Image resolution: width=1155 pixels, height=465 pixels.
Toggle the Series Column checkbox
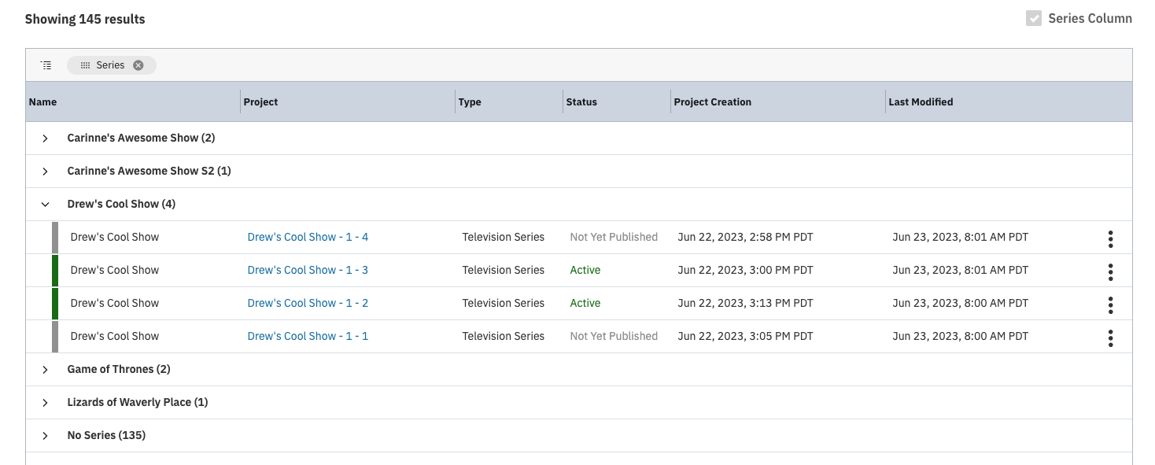(x=1034, y=18)
